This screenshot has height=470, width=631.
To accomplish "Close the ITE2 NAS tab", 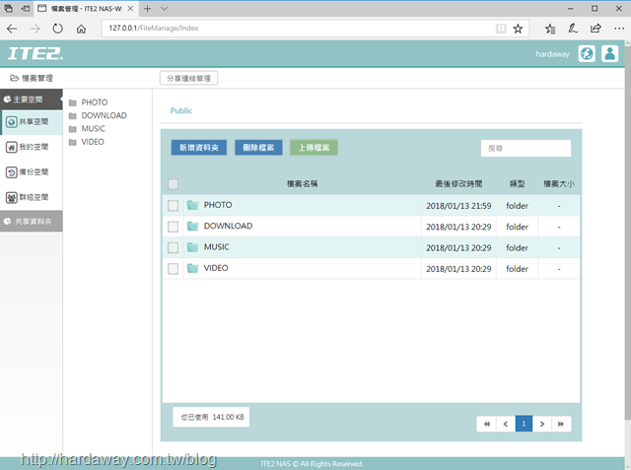I will [130, 9].
